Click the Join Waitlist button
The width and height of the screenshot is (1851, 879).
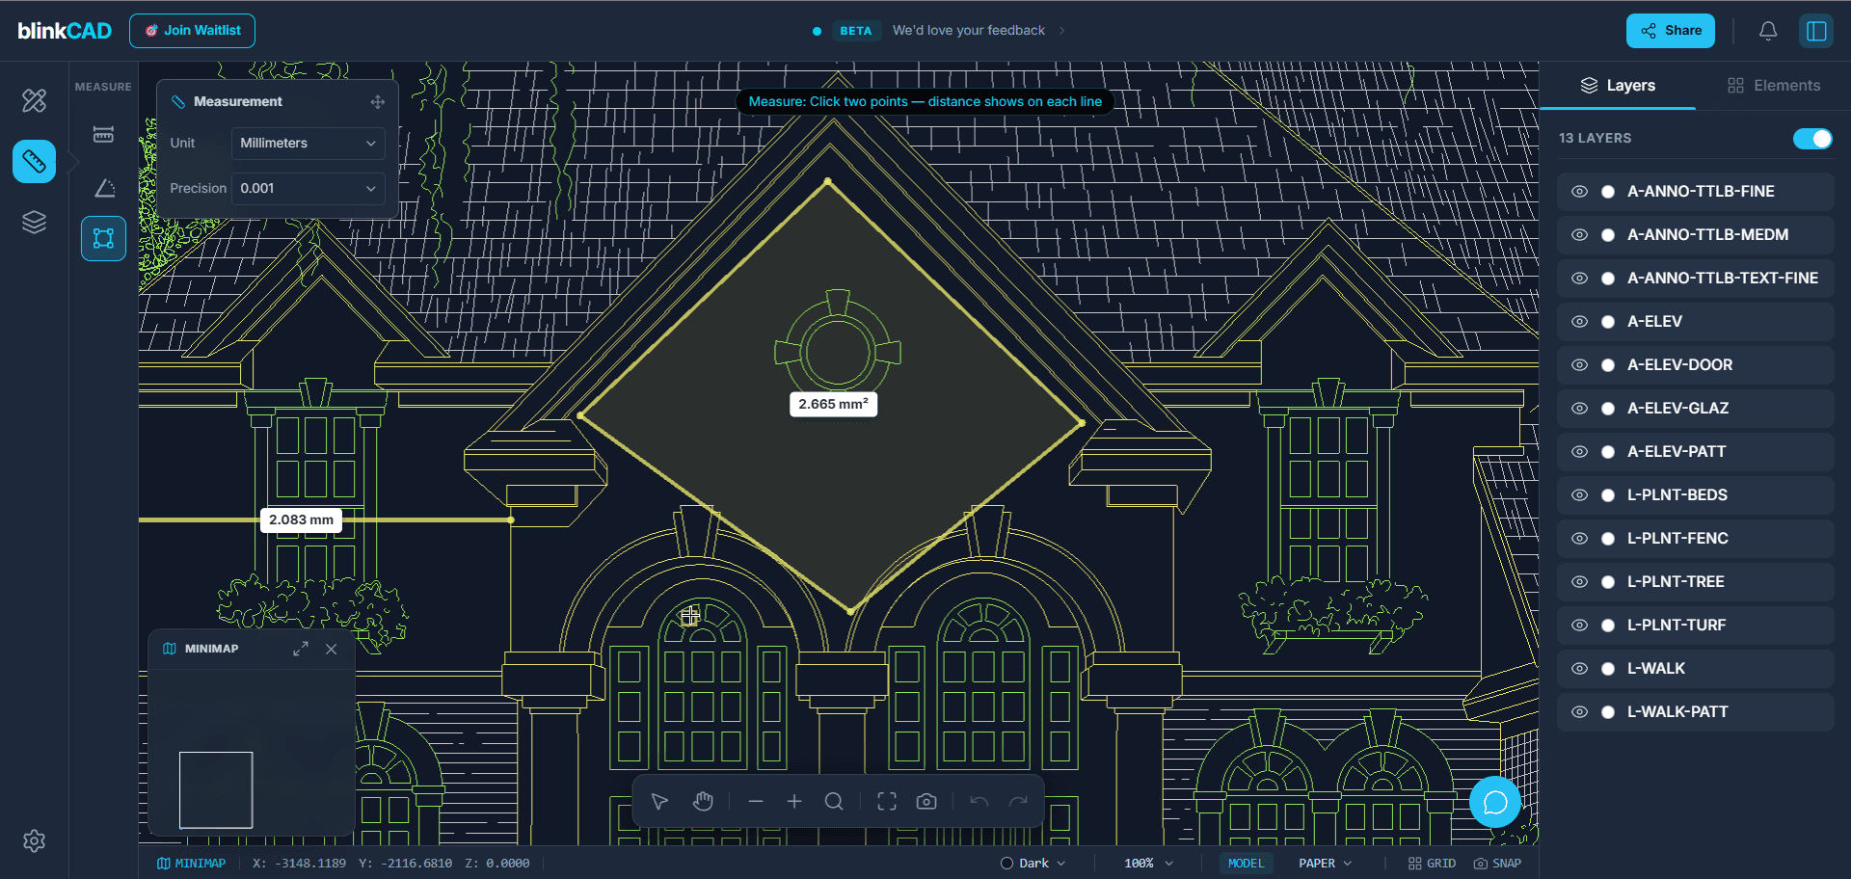coord(192,31)
